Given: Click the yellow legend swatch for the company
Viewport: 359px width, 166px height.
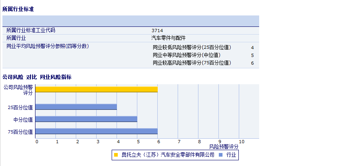Looking at the screenshot, I should pos(116,155).
